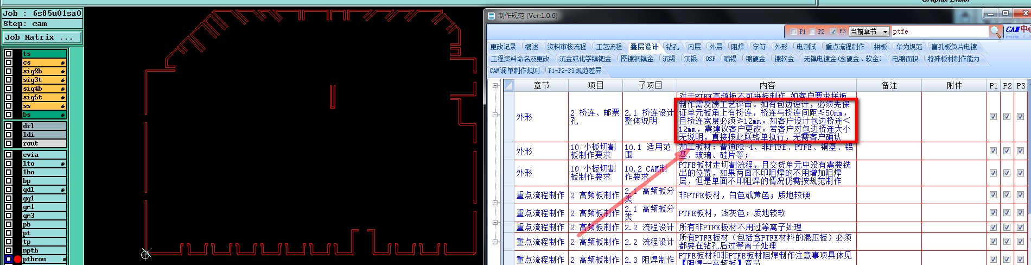Viewport: 1031px width, 265px height.
Task: Click the 附件 column header
Action: click(954, 85)
